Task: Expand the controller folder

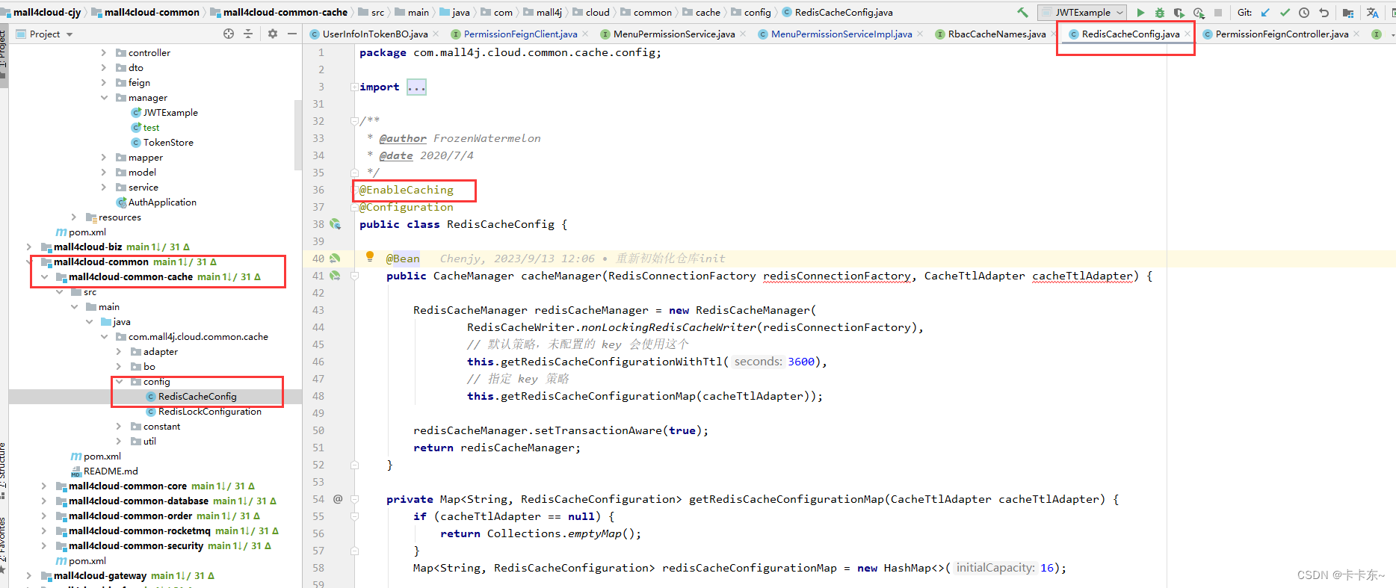Action: pos(104,52)
